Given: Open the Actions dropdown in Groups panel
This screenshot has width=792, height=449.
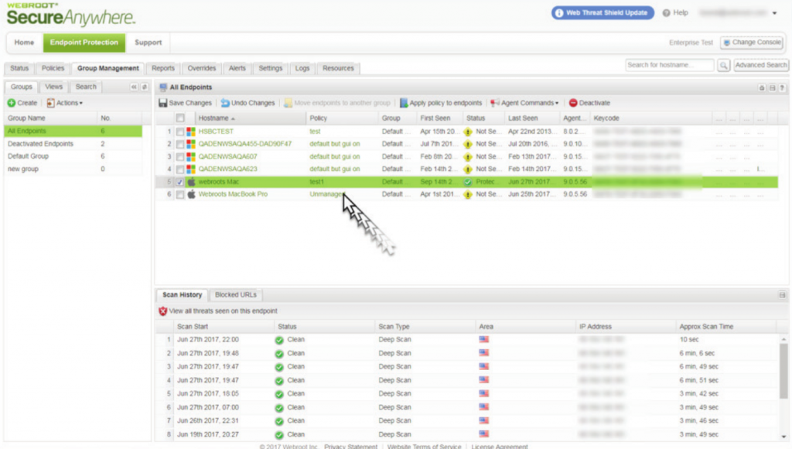Looking at the screenshot, I should 65,103.
